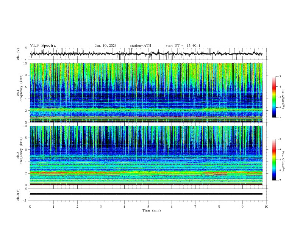Click the ch.1 spectrogram panel
Image resolution: width=300 pixels, height=232 pixels.
146,92
